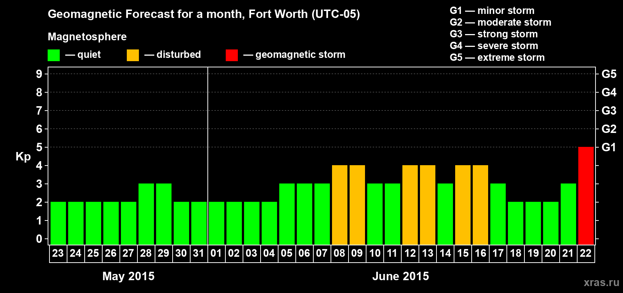The height and width of the screenshot is (293, 623).
Task: Click the Magnetosphere heading
Action: click(x=87, y=37)
